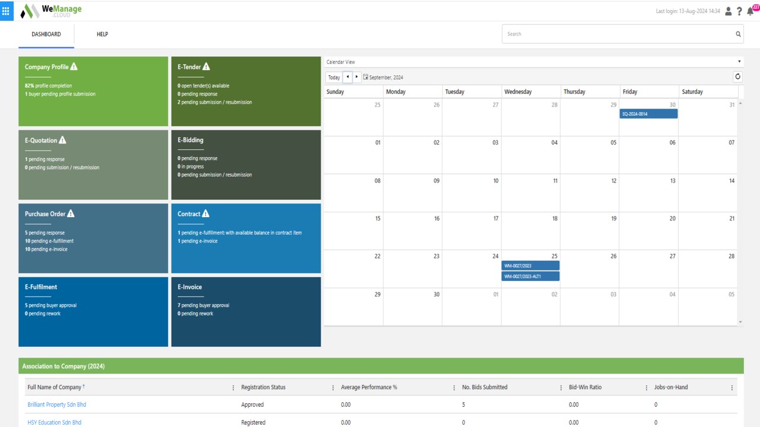Open Brilliant Property Sdn Bhd link
This screenshot has height=427, width=760.
57,404
